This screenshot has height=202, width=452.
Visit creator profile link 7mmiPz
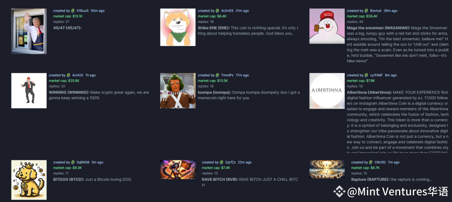pos(226,75)
